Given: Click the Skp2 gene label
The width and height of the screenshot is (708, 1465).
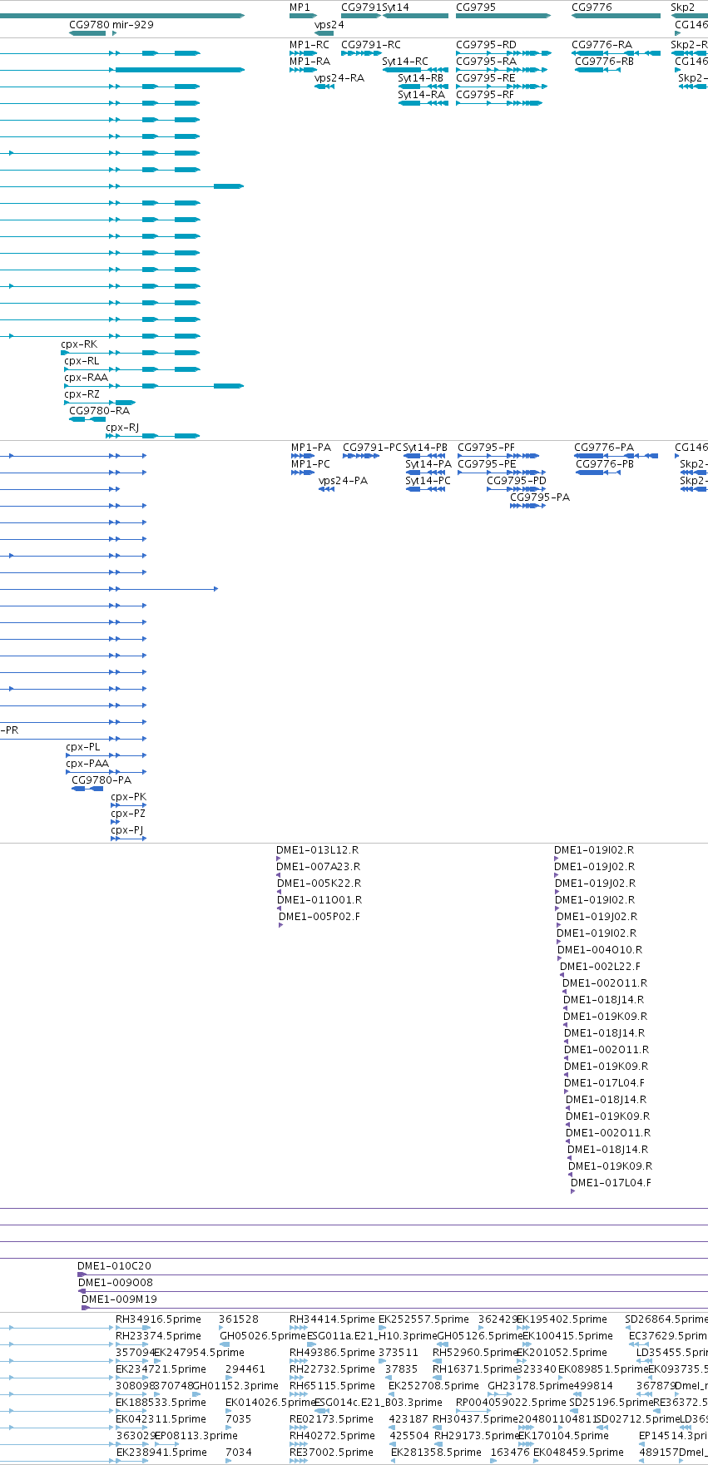Looking at the screenshot, I should [x=682, y=7].
